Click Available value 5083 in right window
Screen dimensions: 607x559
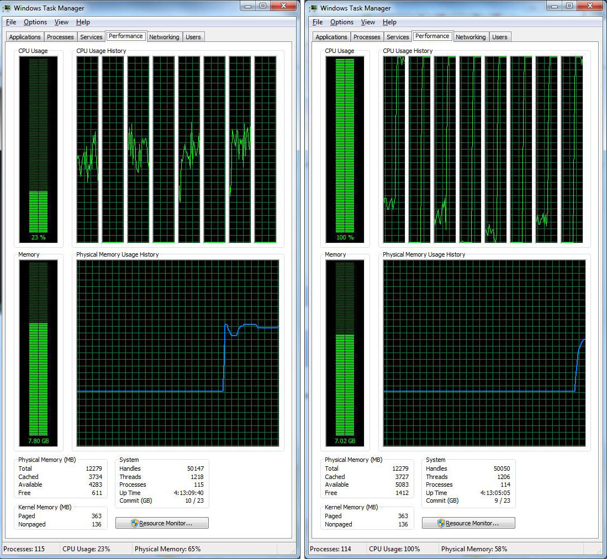[402, 485]
